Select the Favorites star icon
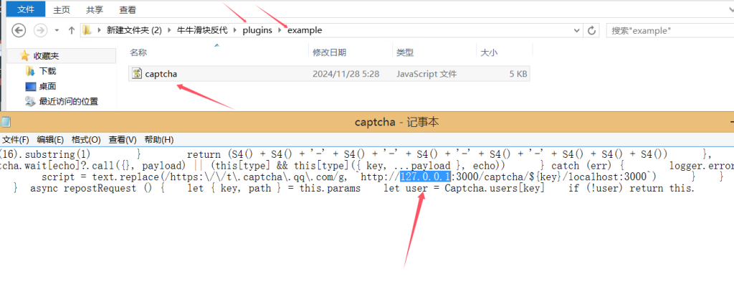The width and height of the screenshot is (734, 297). click(25, 55)
